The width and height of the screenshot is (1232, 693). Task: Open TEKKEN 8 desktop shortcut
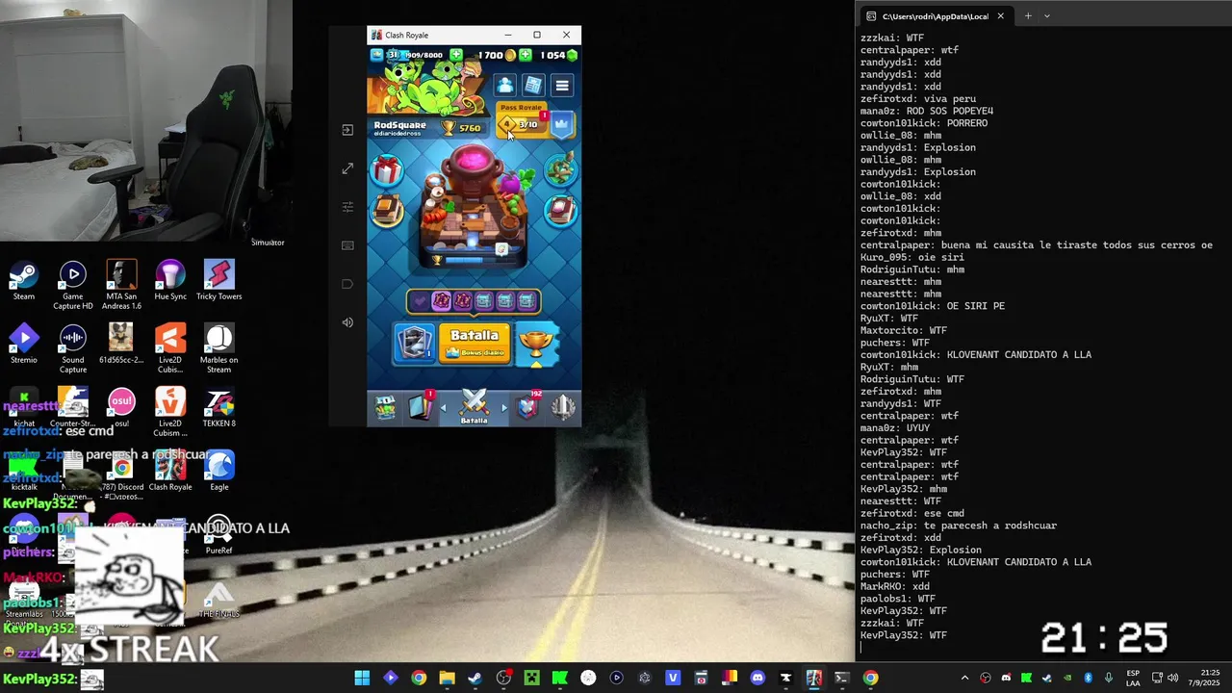pyautogui.click(x=218, y=407)
